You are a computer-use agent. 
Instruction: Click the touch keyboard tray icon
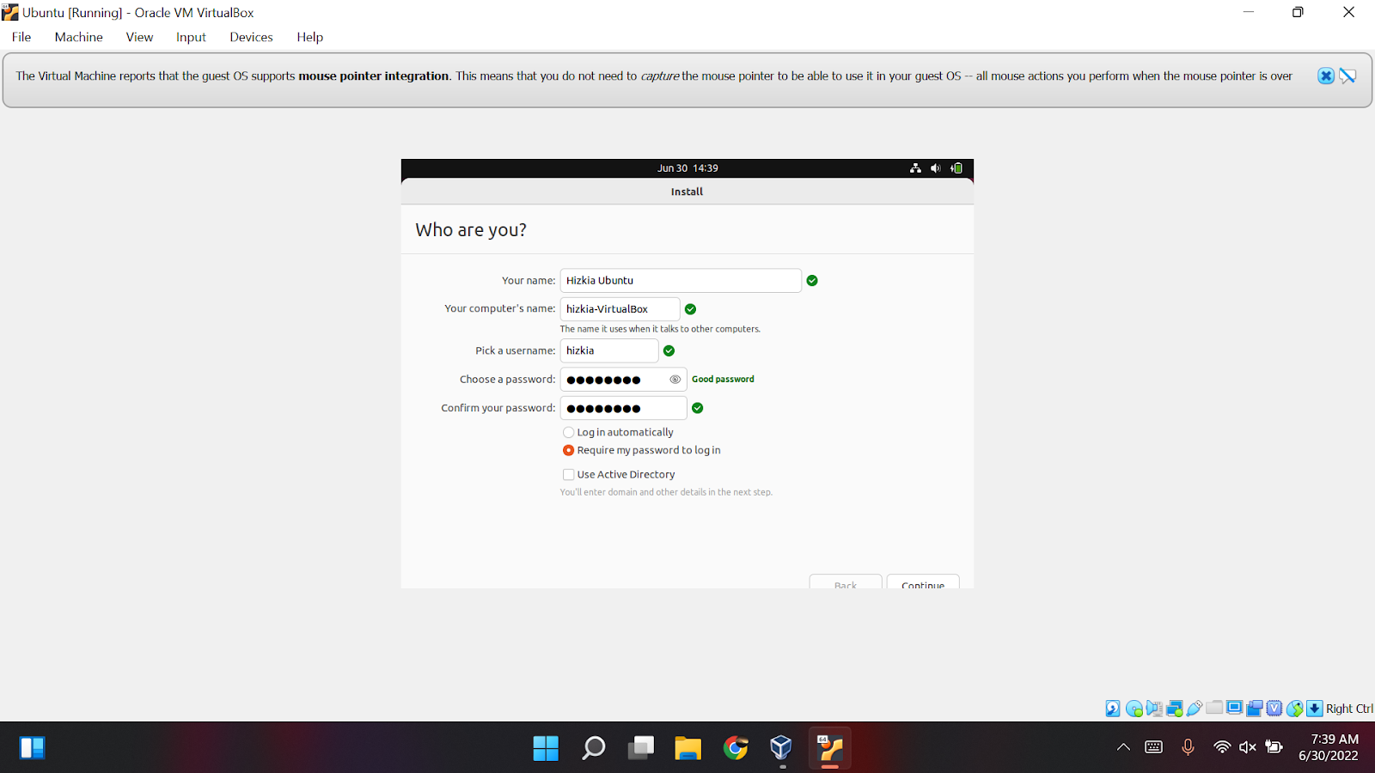pos(1154,747)
